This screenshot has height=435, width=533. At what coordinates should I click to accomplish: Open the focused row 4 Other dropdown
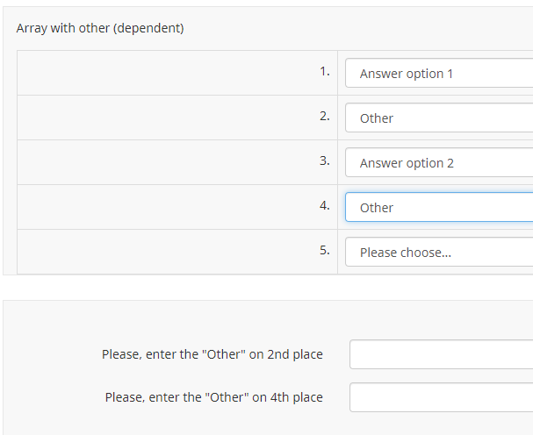pyautogui.click(x=439, y=208)
